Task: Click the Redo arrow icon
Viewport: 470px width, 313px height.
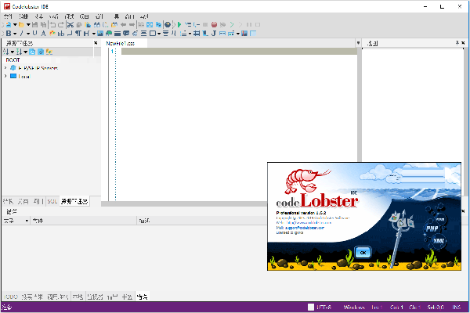Action: [61, 24]
